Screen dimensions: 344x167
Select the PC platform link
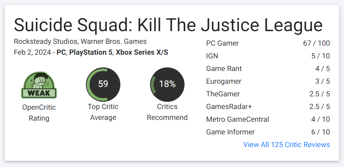pyautogui.click(x=61, y=53)
